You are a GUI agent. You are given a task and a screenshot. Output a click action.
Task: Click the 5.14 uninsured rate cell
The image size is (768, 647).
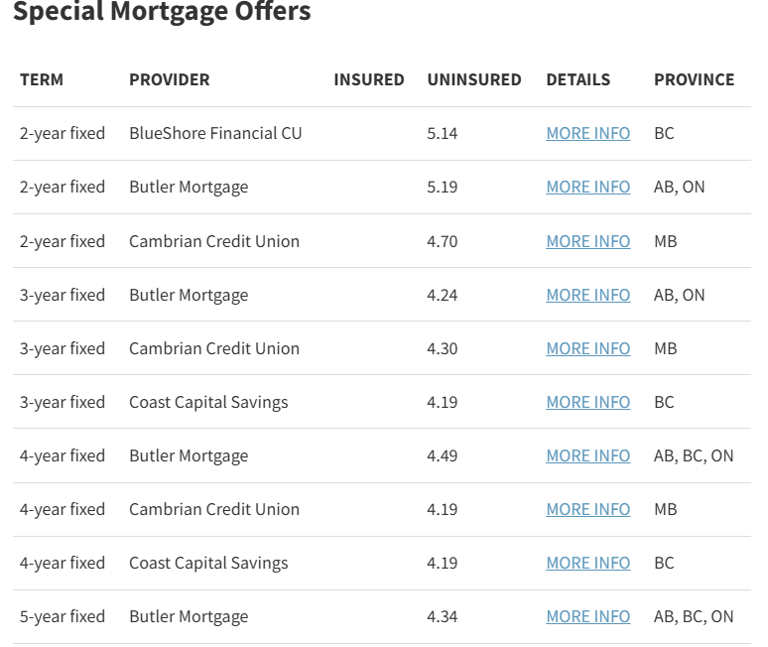pos(442,133)
